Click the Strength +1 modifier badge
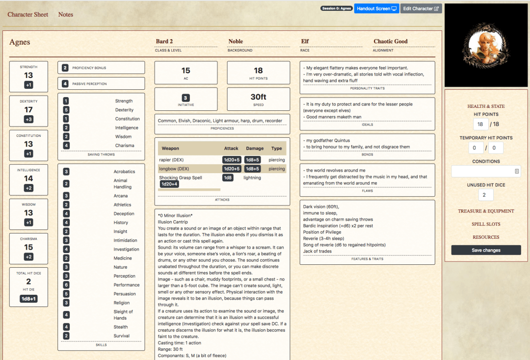Viewport: 530px width, 360px height. pyautogui.click(x=28, y=85)
